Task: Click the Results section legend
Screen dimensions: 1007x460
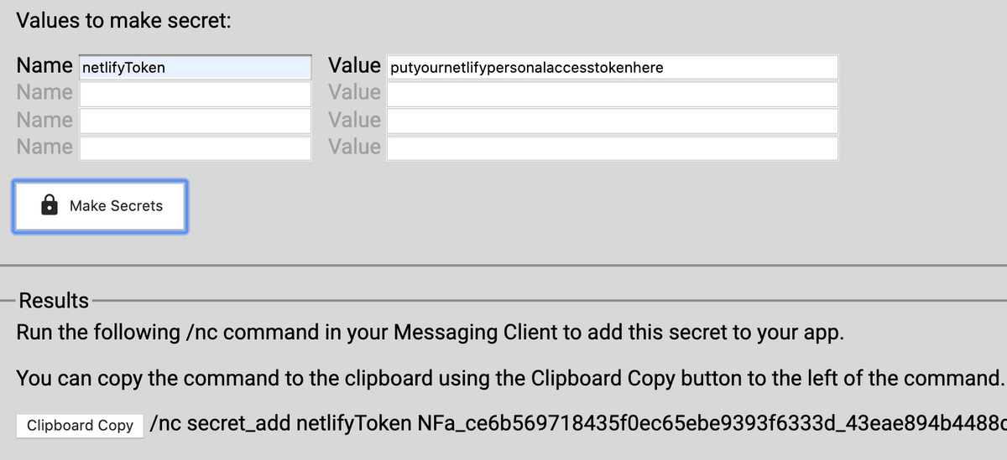Action: pos(54,300)
